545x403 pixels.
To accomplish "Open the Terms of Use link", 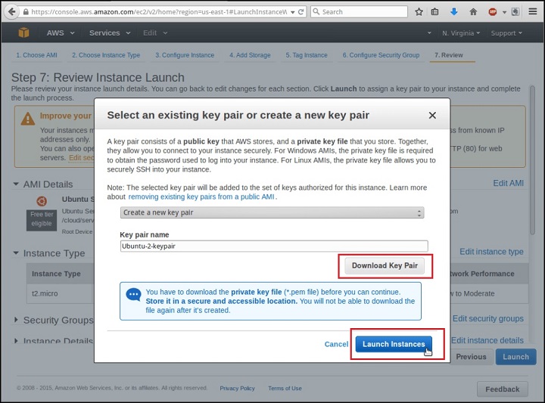I will [285, 389].
